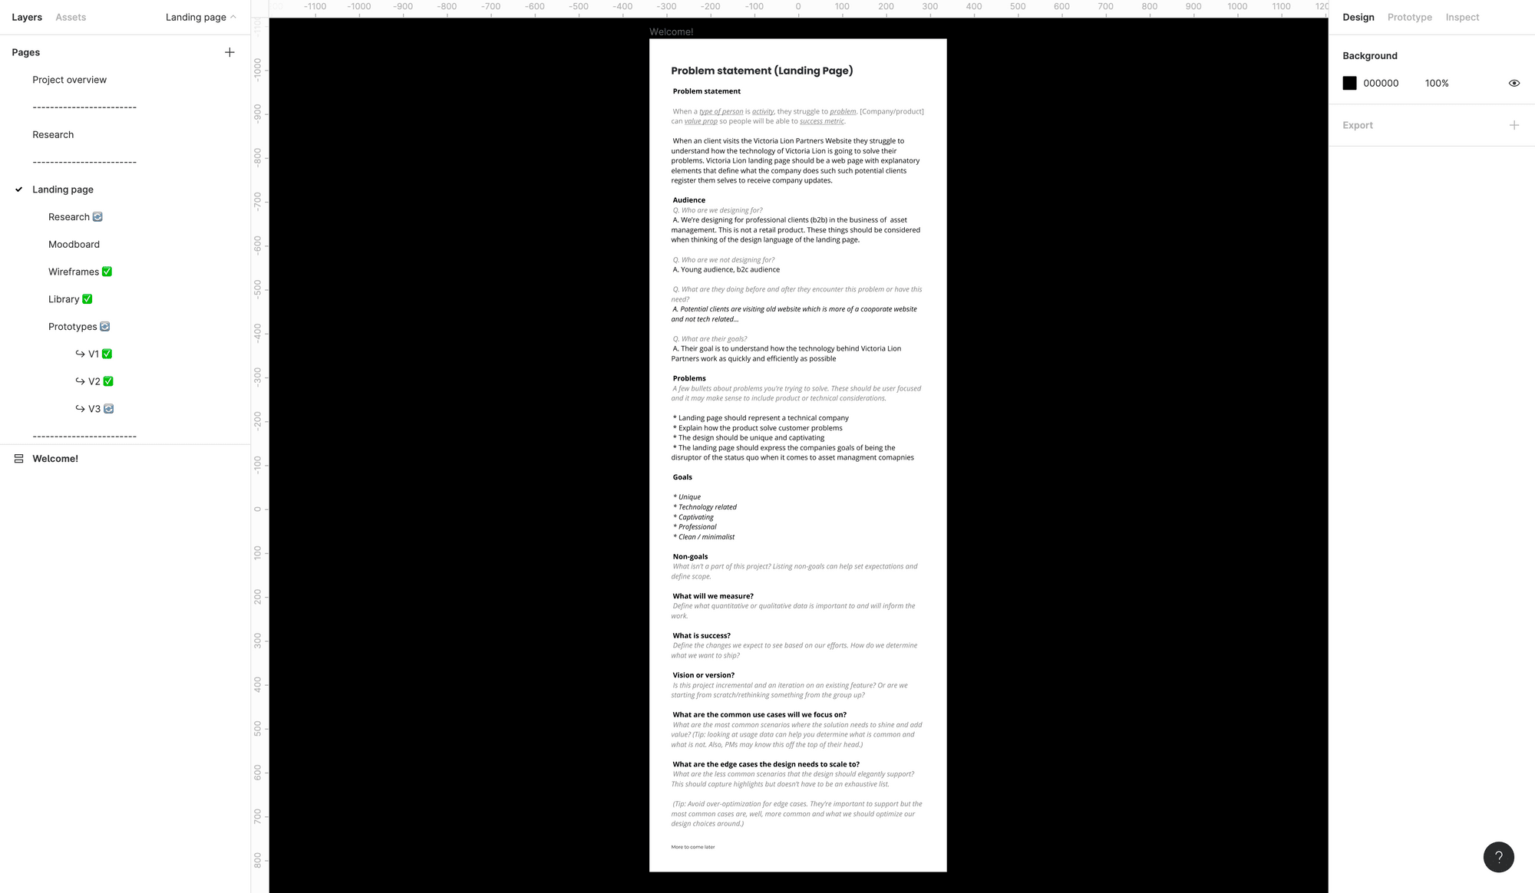Toggle visibility of background color swatch
The image size is (1535, 893).
1515,83
